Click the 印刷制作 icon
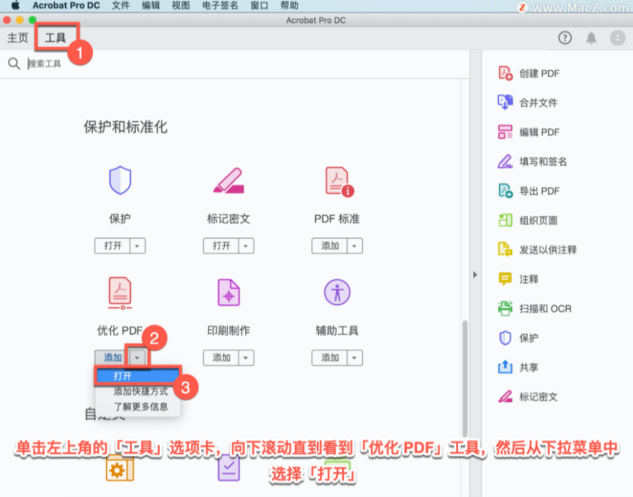Image resolution: width=633 pixels, height=497 pixels. click(x=228, y=293)
